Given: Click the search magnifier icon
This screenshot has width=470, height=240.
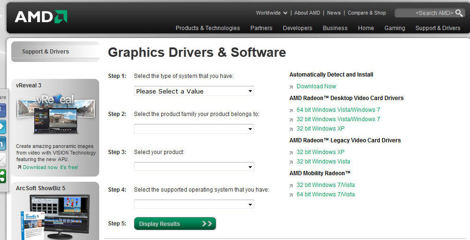Looking at the screenshot, I should 459,13.
